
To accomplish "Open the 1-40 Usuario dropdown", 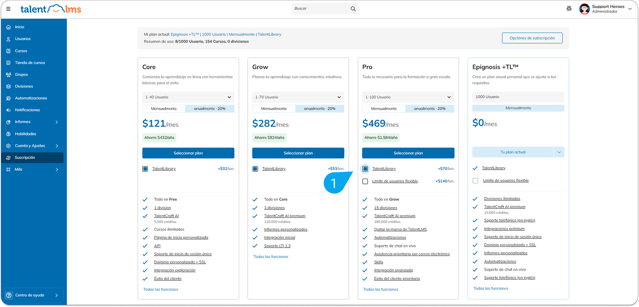I will point(188,97).
